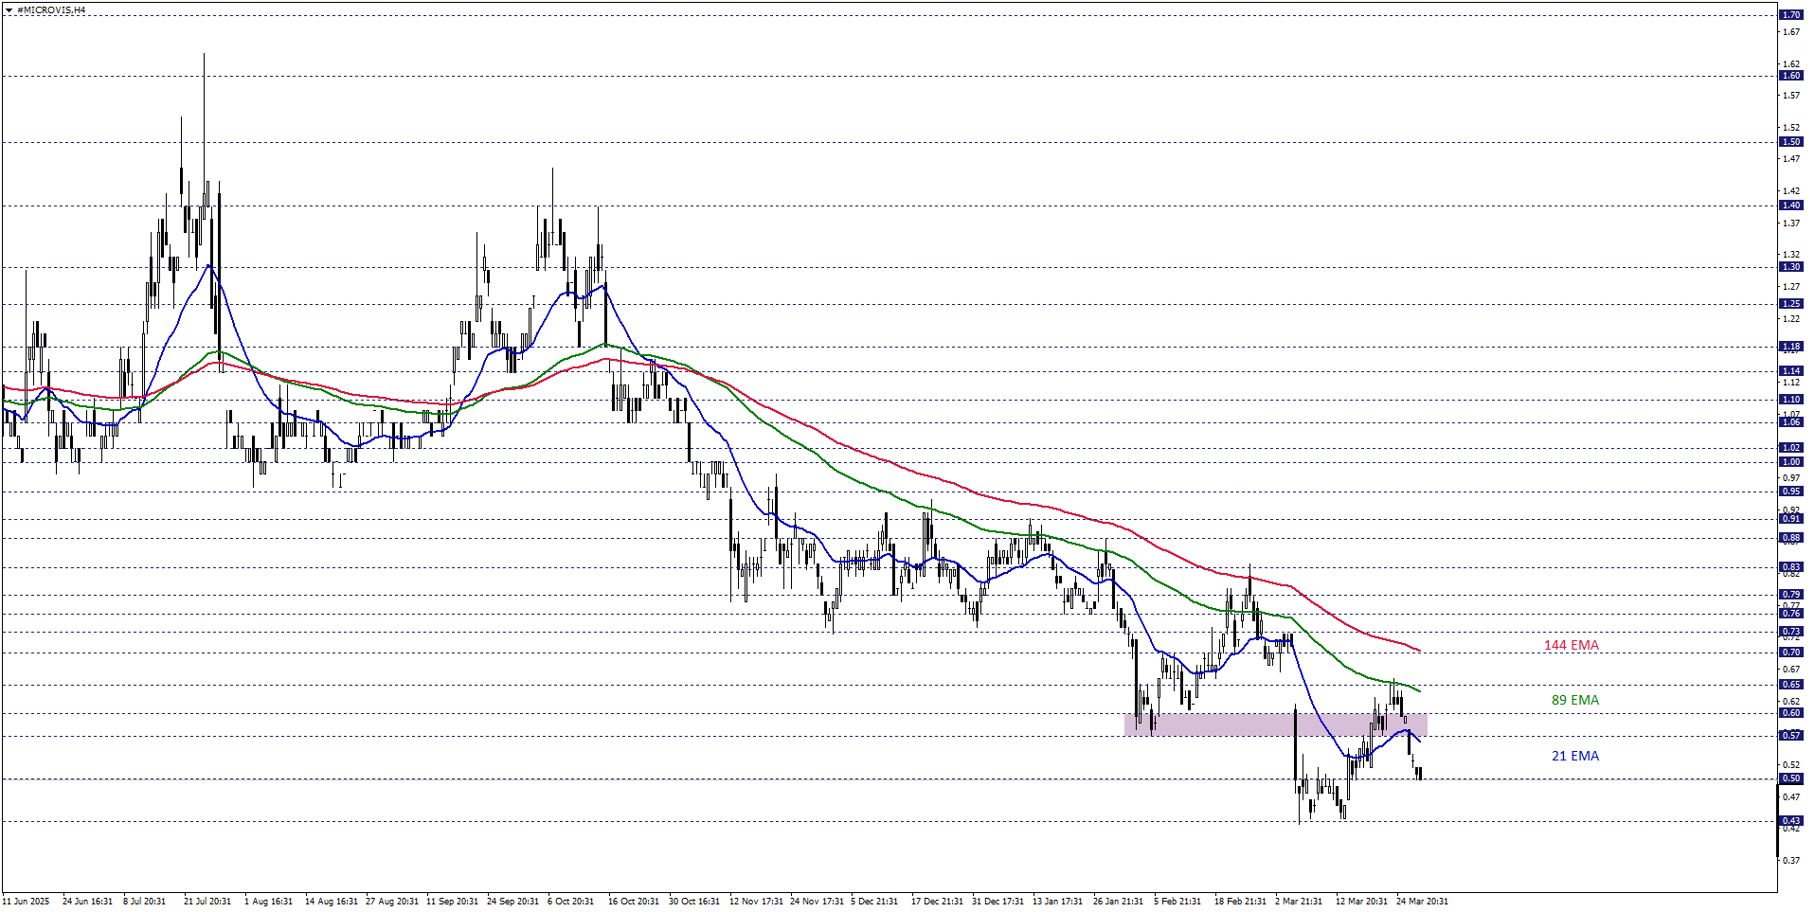Click the 0.65 price level tag
The width and height of the screenshot is (1815, 912).
tap(1790, 685)
